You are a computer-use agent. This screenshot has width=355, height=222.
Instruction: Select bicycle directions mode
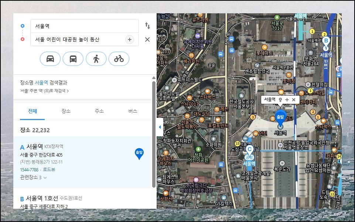(119, 59)
